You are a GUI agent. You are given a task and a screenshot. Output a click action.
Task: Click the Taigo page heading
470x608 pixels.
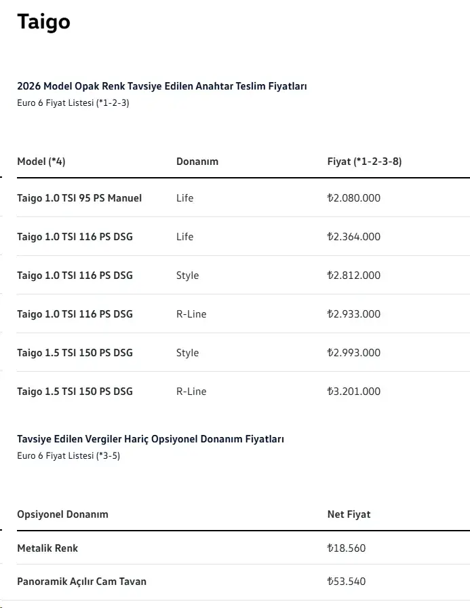pos(44,22)
